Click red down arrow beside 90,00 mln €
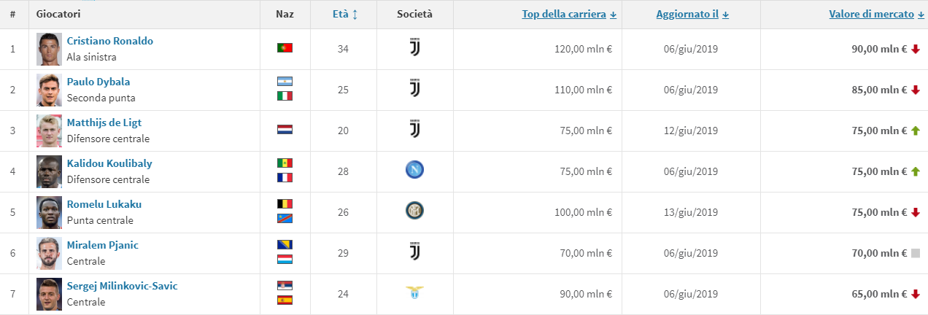Viewport: 928px width, 315px height. click(915, 49)
